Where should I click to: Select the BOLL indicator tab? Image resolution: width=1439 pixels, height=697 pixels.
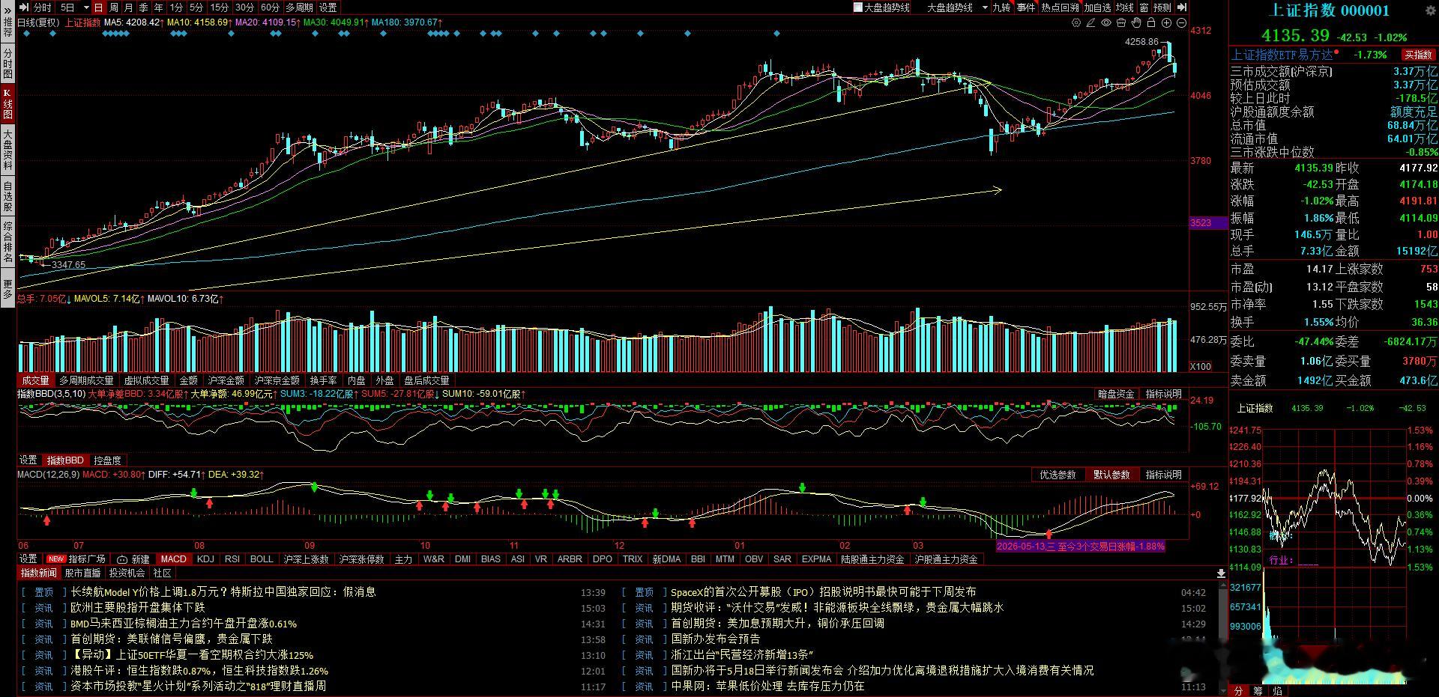pos(262,559)
